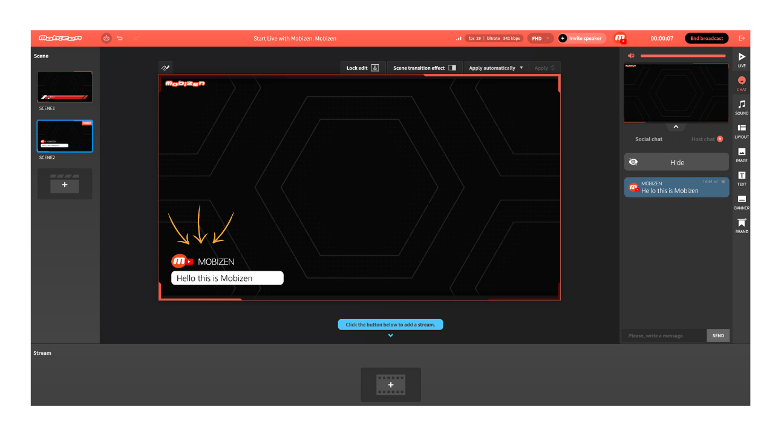Image resolution: width=781 pixels, height=436 pixels.
Task: Open the BRAND panel in sidebar
Action: (742, 225)
